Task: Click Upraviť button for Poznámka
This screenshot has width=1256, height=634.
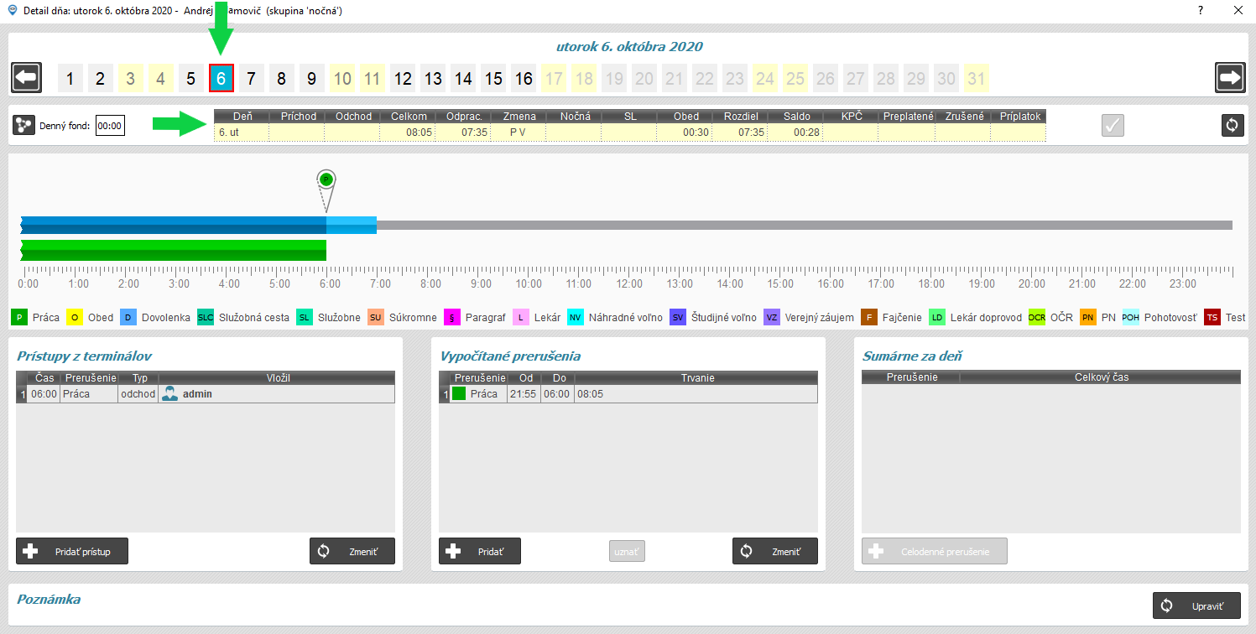Action: [x=1196, y=605]
